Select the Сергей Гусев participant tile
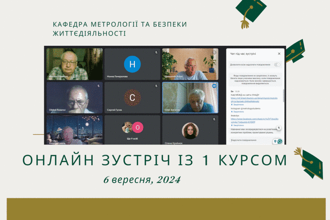Image resolution: width=330 pixels, height=220 pixels. [132, 97]
